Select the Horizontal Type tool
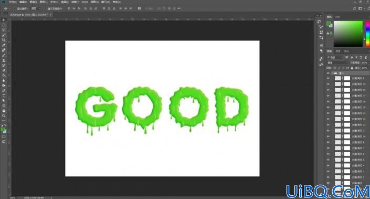This screenshot has width=370, height=199. pos(4,96)
